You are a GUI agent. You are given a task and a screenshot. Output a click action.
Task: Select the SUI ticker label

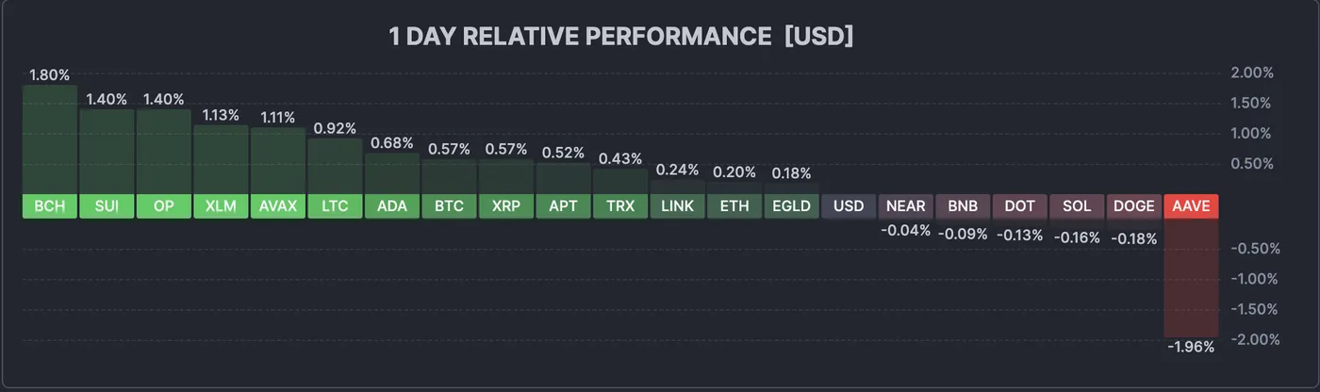coord(107,206)
